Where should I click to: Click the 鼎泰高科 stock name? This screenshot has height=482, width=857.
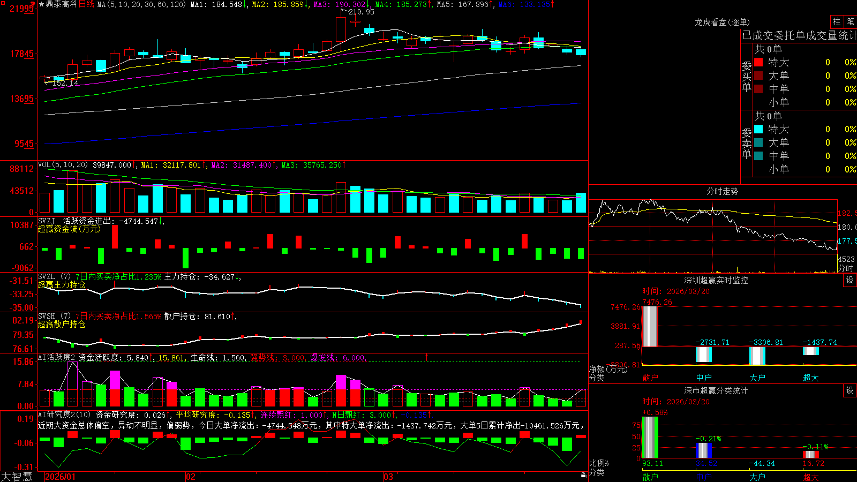click(x=62, y=4)
